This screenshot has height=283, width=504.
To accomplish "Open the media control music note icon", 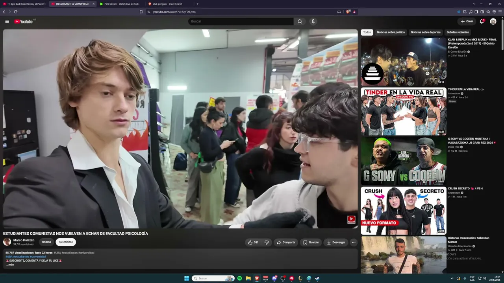I will pyautogui.click(x=471, y=12).
